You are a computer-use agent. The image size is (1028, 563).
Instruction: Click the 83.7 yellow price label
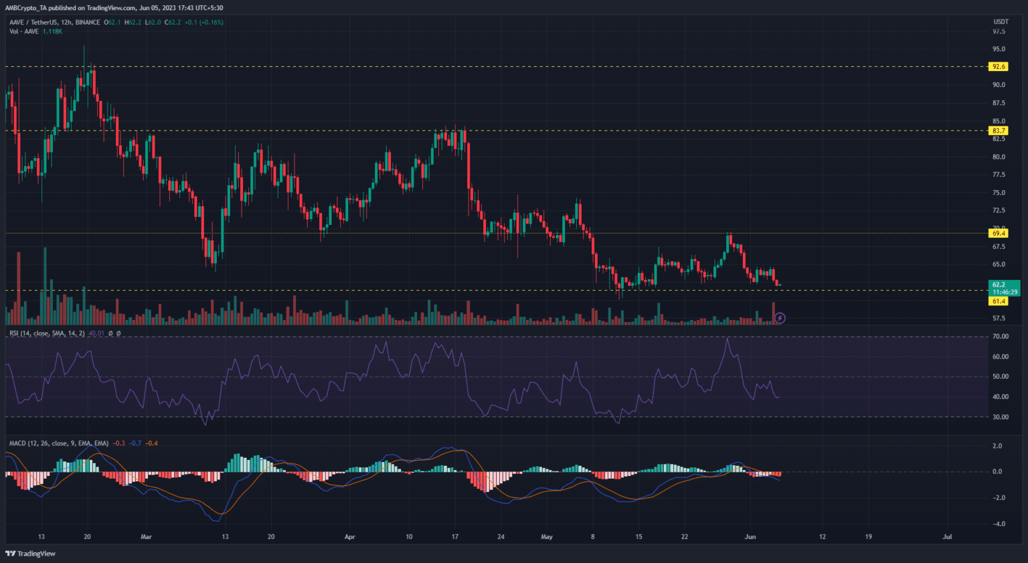tap(999, 131)
